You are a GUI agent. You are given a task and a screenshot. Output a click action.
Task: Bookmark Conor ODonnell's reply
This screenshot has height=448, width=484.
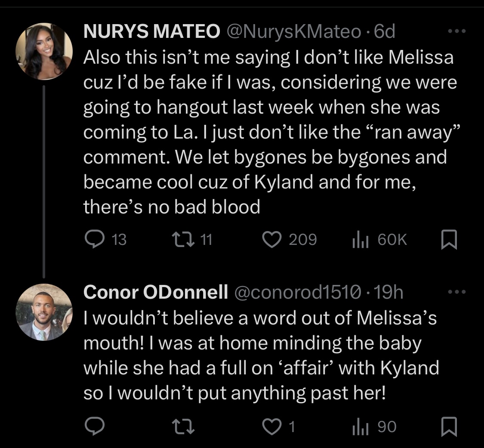pyautogui.click(x=449, y=426)
